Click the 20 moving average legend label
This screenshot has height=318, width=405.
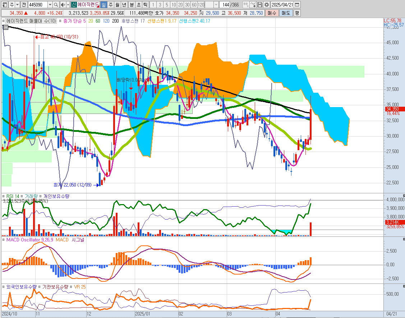tap(91, 21)
